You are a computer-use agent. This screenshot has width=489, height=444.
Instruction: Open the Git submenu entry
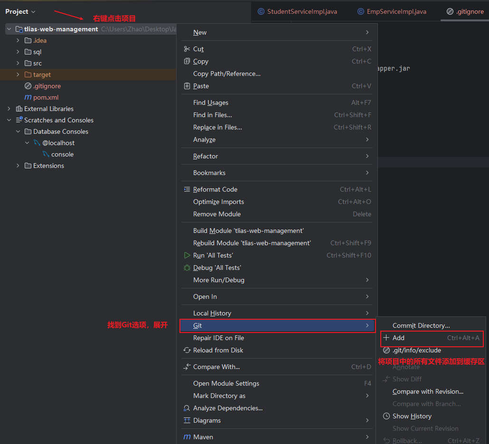click(x=277, y=325)
